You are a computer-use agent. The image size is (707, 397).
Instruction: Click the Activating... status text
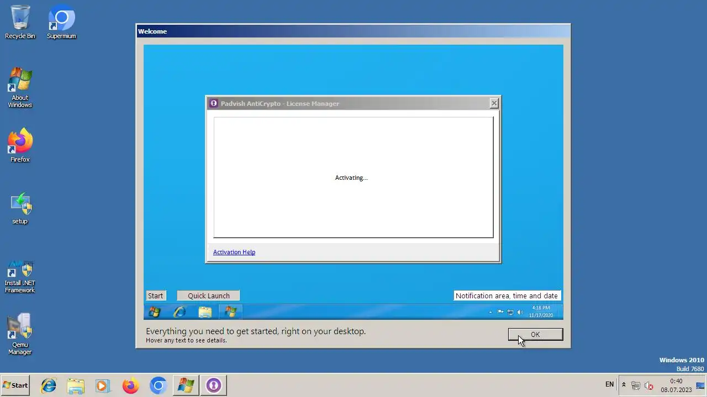point(351,178)
